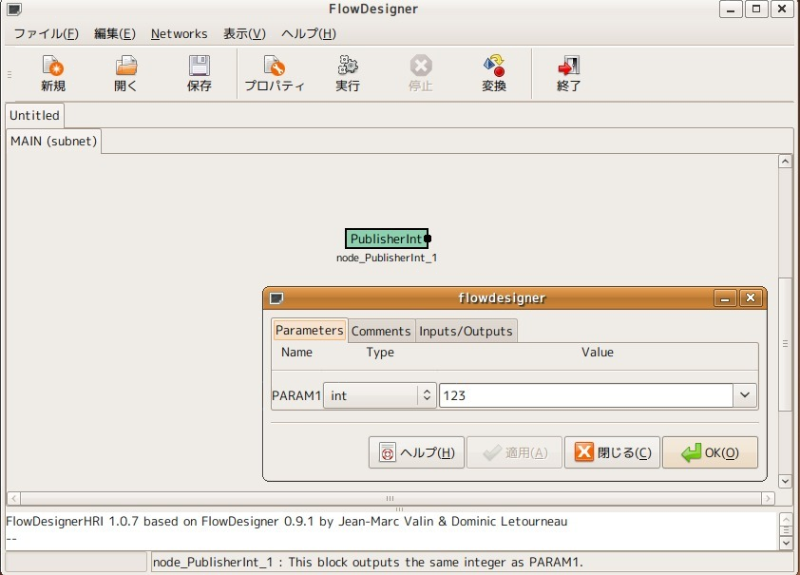Open the Networks menu
Image resolution: width=800 pixels, height=575 pixels.
179,33
